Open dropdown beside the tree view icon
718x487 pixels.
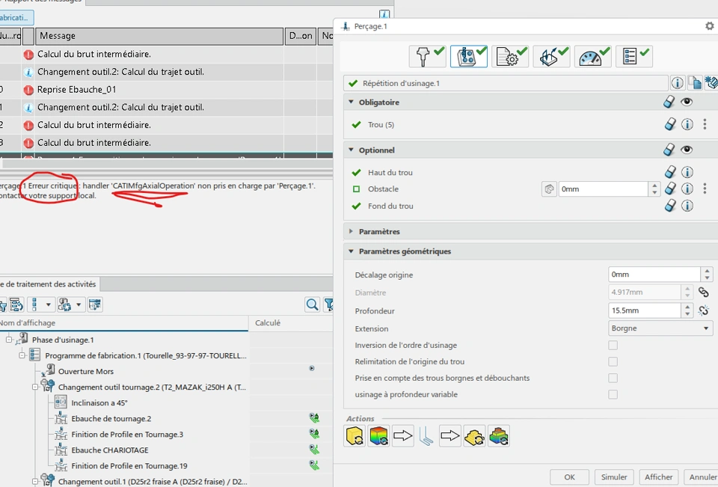click(48, 304)
